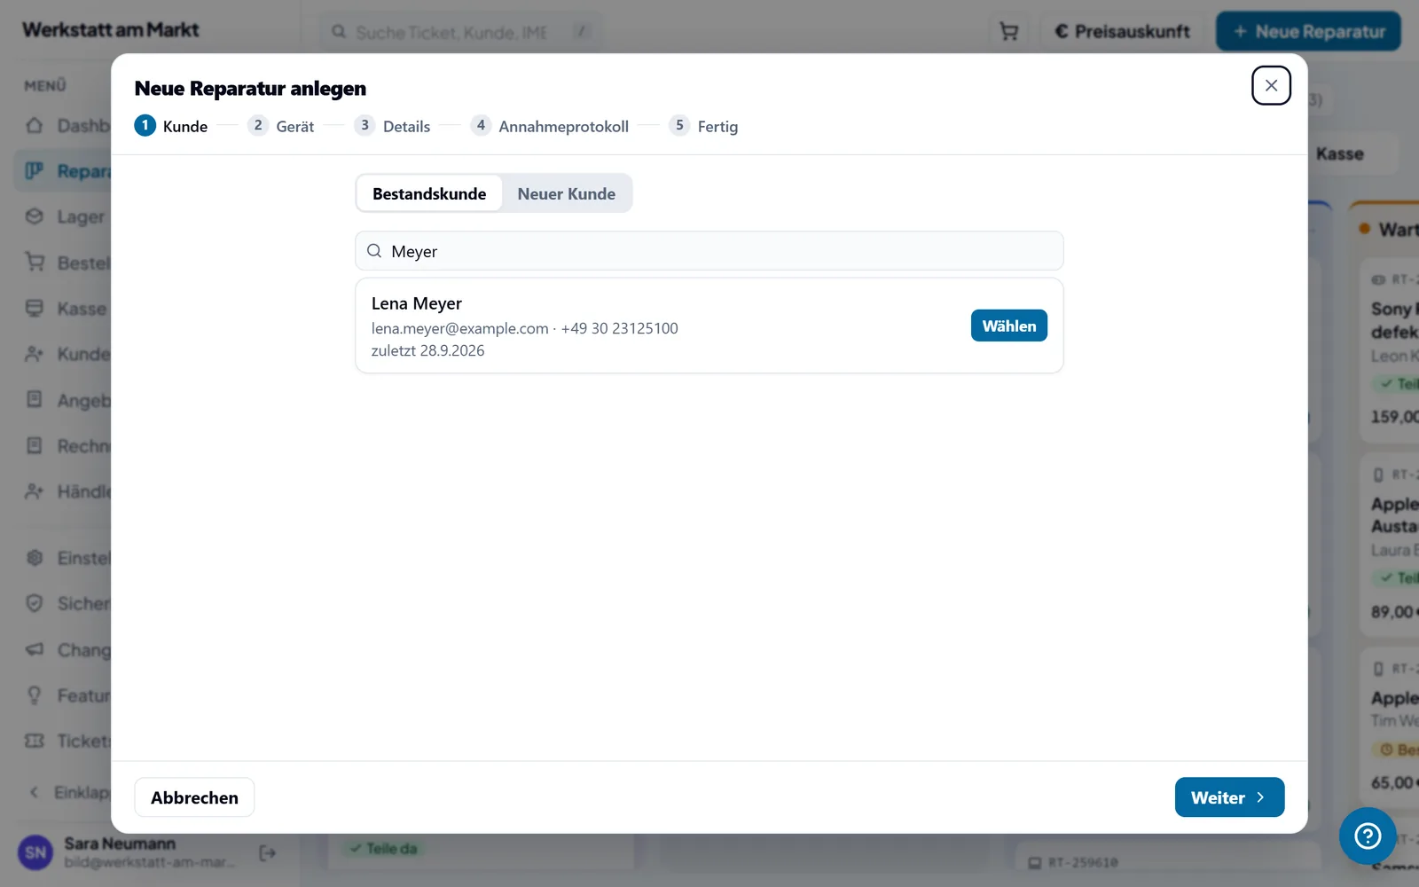Open the Changelog megaphone sidebar icon
This screenshot has width=1419, height=887.
click(x=35, y=649)
